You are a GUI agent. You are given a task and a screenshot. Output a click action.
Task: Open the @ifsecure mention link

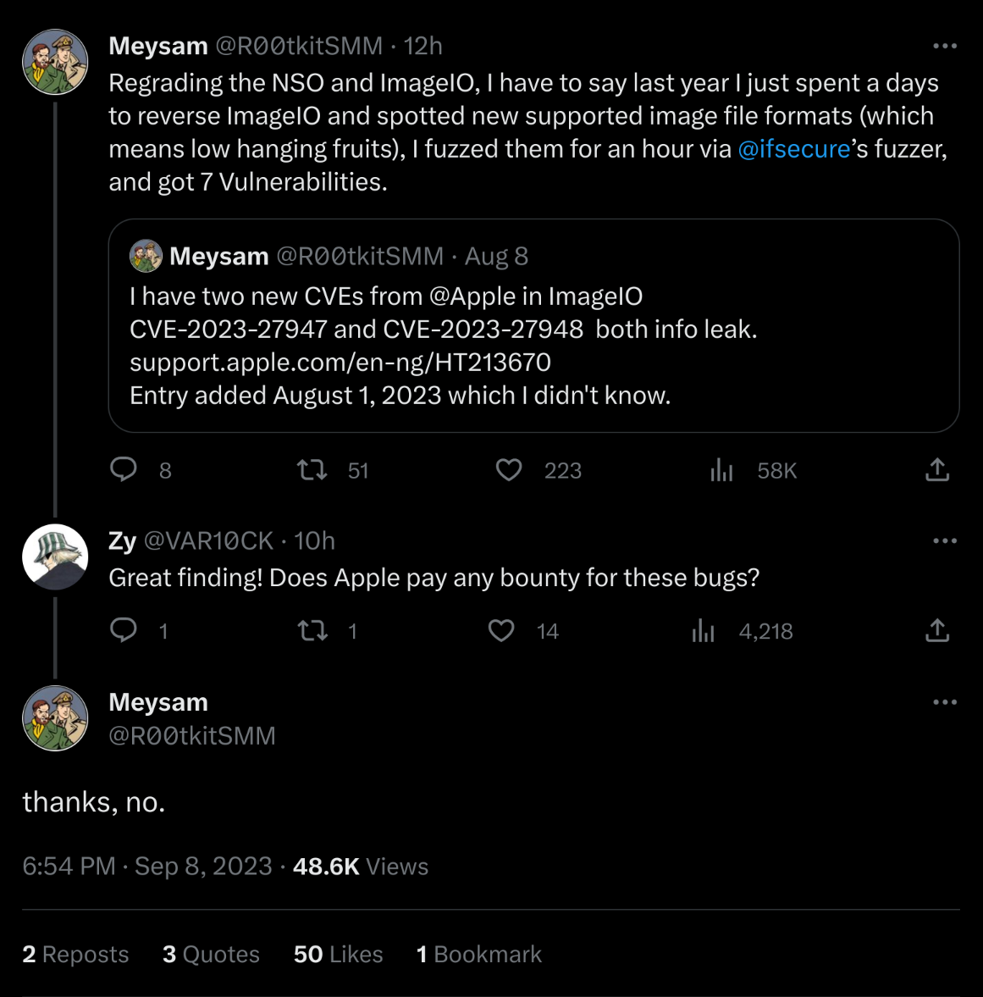pyautogui.click(x=793, y=149)
